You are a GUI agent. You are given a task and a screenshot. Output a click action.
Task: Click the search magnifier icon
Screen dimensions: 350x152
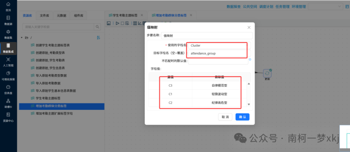pos(97,27)
